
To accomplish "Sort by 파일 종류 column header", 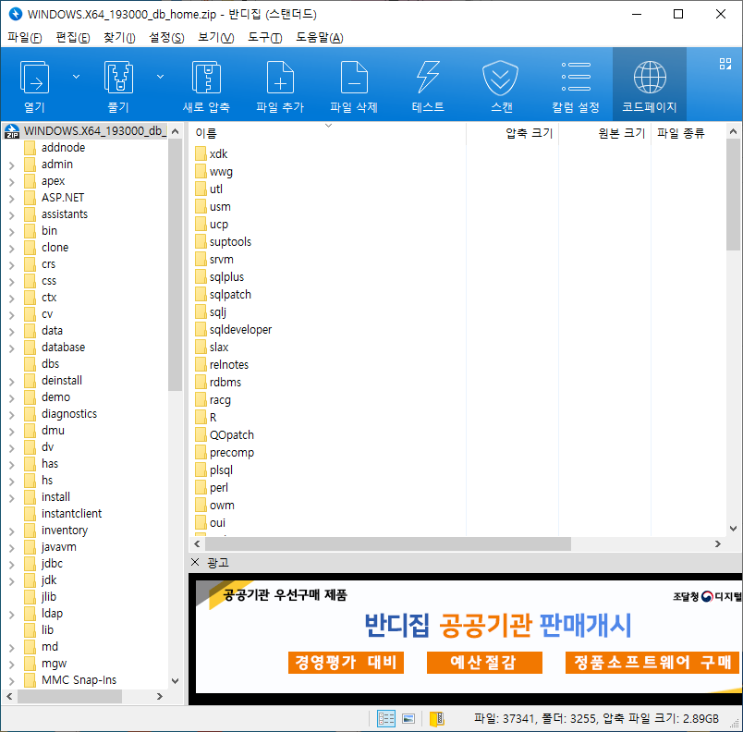I will coord(688,133).
